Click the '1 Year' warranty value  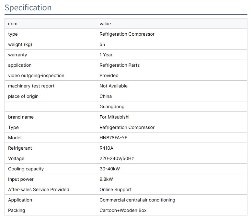pyautogui.click(x=106, y=55)
